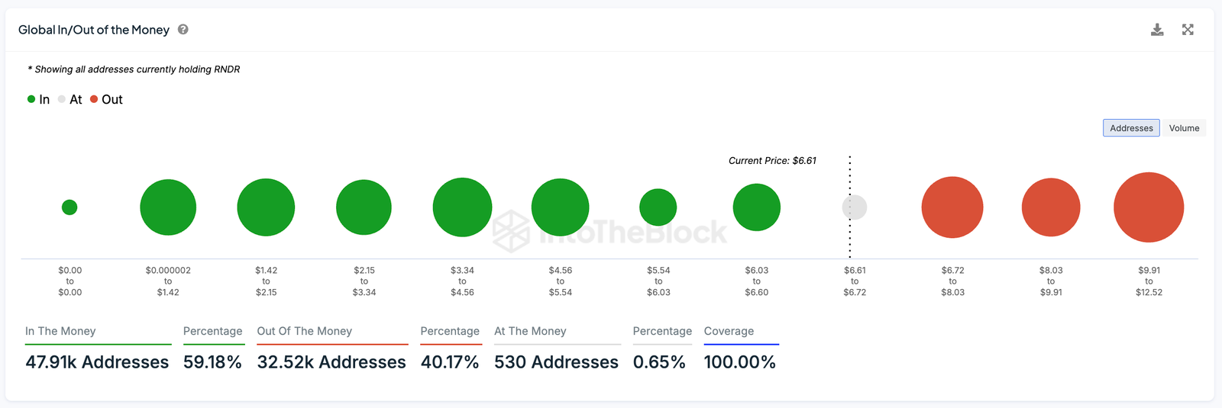Viewport: 1222px width, 408px height.
Task: Click green bubble for $5.54 to $6.03
Action: (x=658, y=207)
